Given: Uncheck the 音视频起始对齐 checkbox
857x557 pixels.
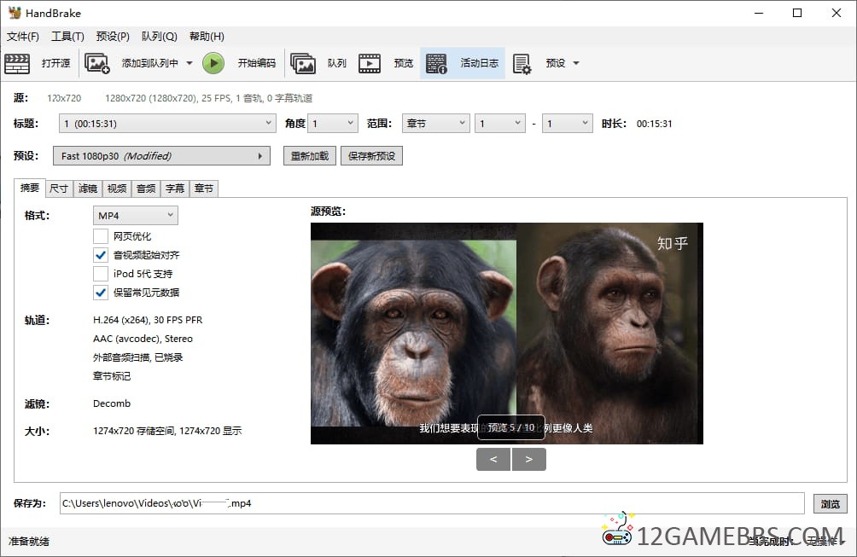Looking at the screenshot, I should [101, 255].
